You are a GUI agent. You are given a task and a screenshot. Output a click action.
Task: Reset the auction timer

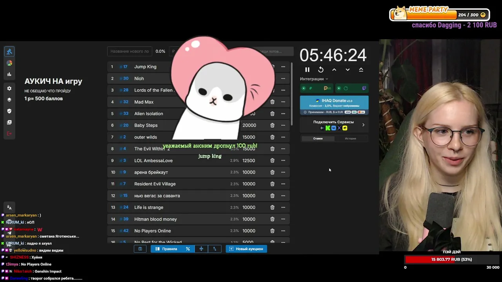pos(321,70)
